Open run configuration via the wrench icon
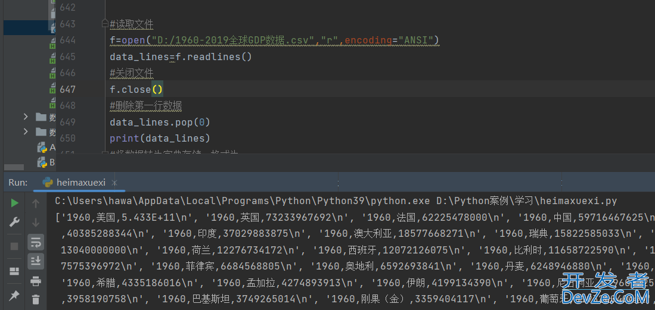The width and height of the screenshot is (655, 310). coord(15,221)
